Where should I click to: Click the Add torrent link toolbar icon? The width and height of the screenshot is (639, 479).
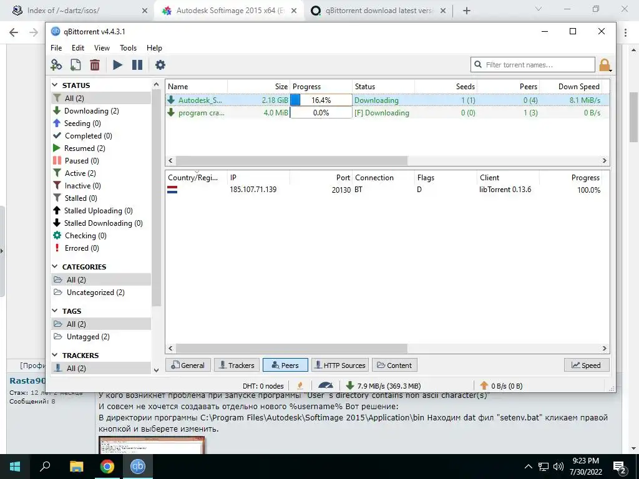56,65
